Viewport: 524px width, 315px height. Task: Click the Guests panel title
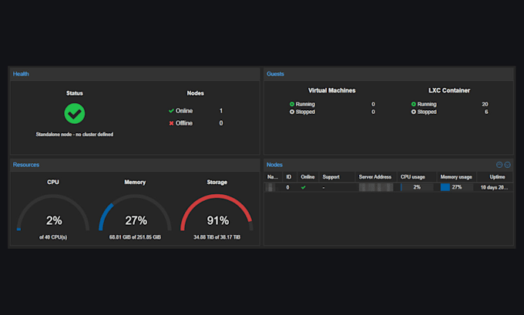coord(275,74)
